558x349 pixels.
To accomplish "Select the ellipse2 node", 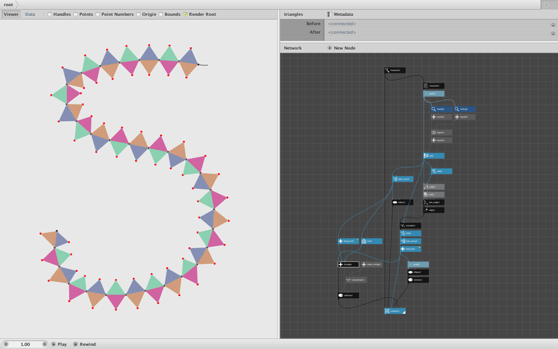I will [x=418, y=272].
